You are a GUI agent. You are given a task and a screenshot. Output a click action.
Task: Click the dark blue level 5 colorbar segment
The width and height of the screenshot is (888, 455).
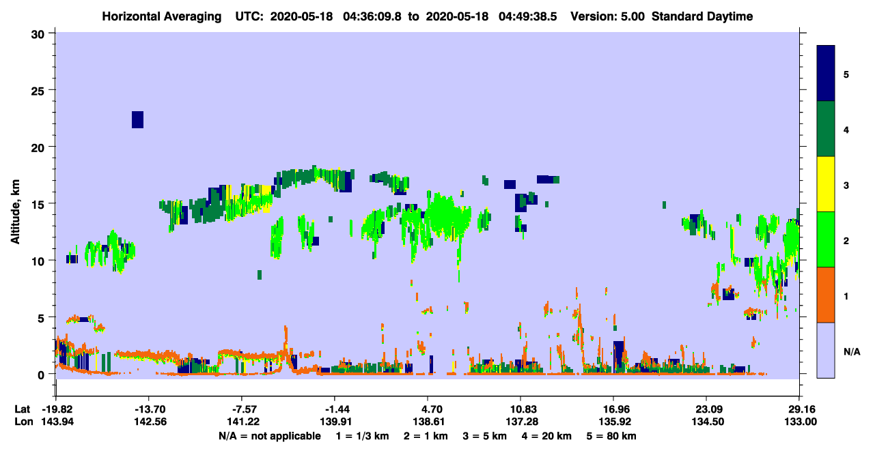pos(826,74)
